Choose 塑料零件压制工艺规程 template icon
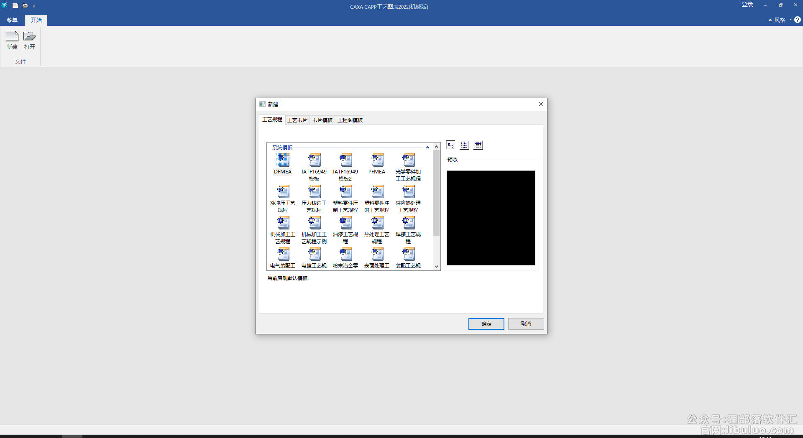Screen dimensions: 803x438 point(345,191)
